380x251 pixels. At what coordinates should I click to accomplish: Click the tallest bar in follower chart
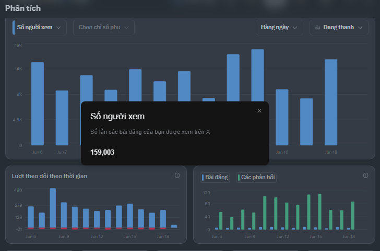(53, 208)
